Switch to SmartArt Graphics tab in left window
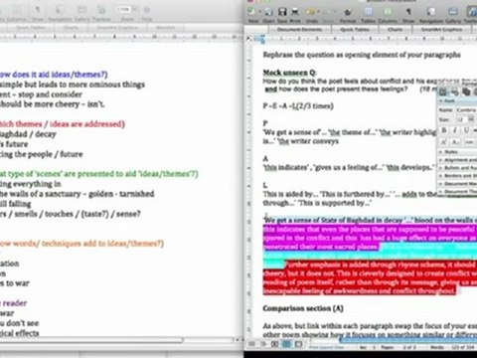This screenshot has height=358, width=477. [x=117, y=28]
